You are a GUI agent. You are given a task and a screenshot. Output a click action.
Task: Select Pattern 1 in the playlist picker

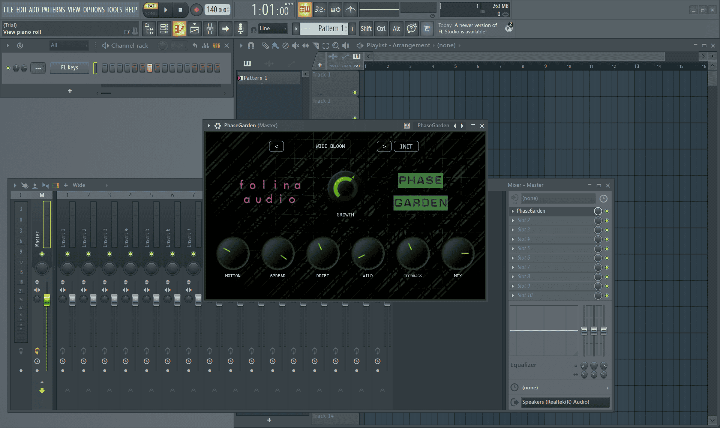pyautogui.click(x=269, y=78)
